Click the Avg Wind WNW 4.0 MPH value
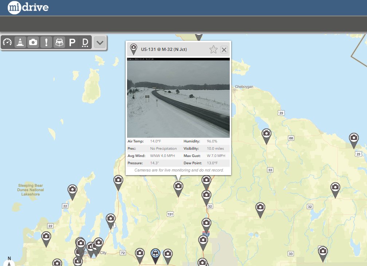367x266 pixels. [x=162, y=156]
